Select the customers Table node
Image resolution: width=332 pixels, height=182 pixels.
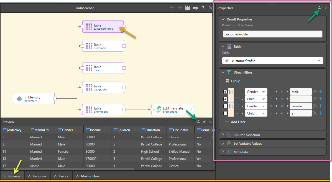[x=103, y=46]
